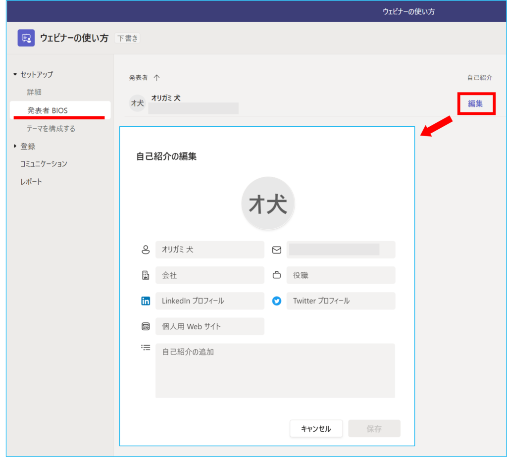Viewport: 507px width, 457px height.
Task: Click the briefcase icon beside 役職 field
Action: pyautogui.click(x=277, y=275)
